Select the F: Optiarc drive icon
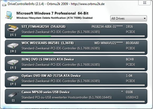 pos(13,78)
